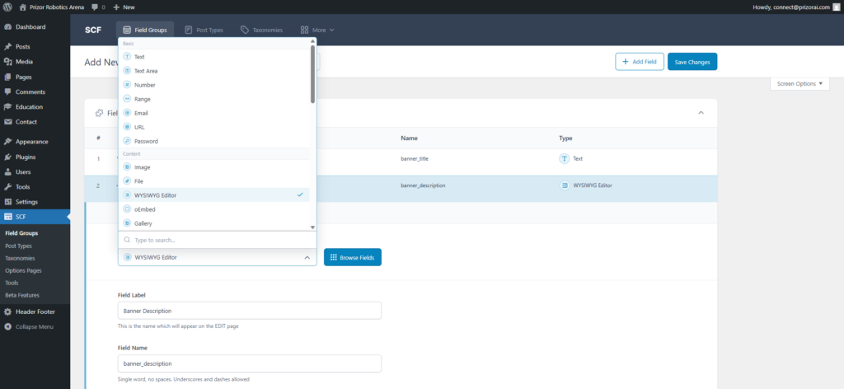
Task: Open the Media icon in sidebar
Action: pyautogui.click(x=7, y=62)
